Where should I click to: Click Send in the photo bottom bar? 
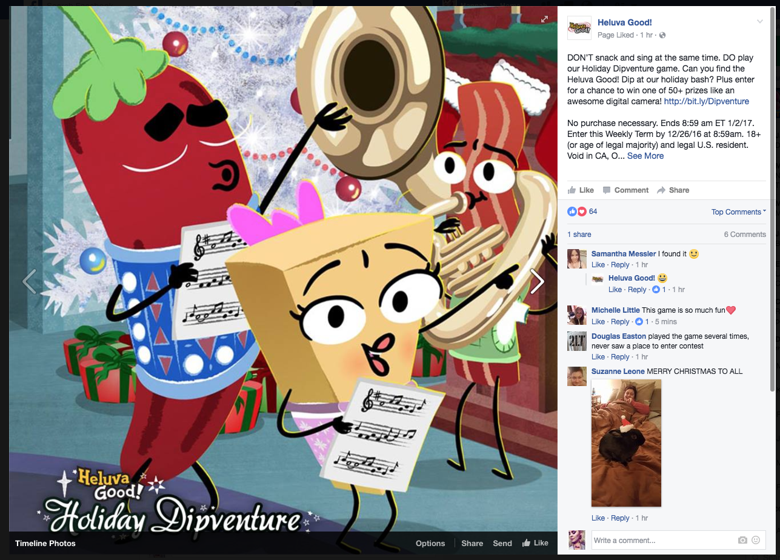click(x=502, y=543)
